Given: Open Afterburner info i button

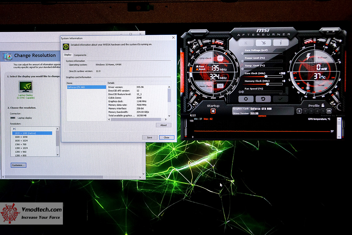Looking at the screenshot, I should point(281,43).
